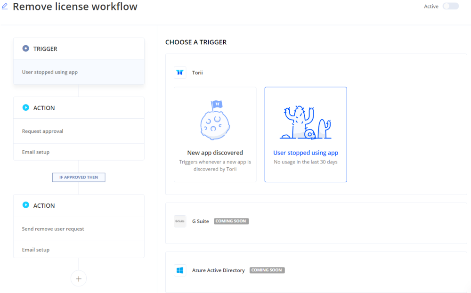Click the IF APPROVED THEN condition label
This screenshot has width=471, height=293.
[79, 177]
